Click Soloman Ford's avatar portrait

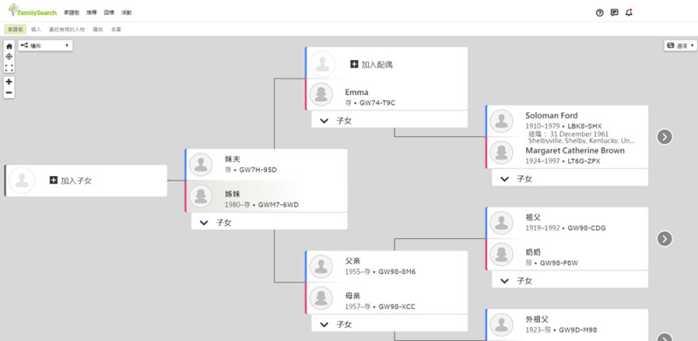coord(501,121)
